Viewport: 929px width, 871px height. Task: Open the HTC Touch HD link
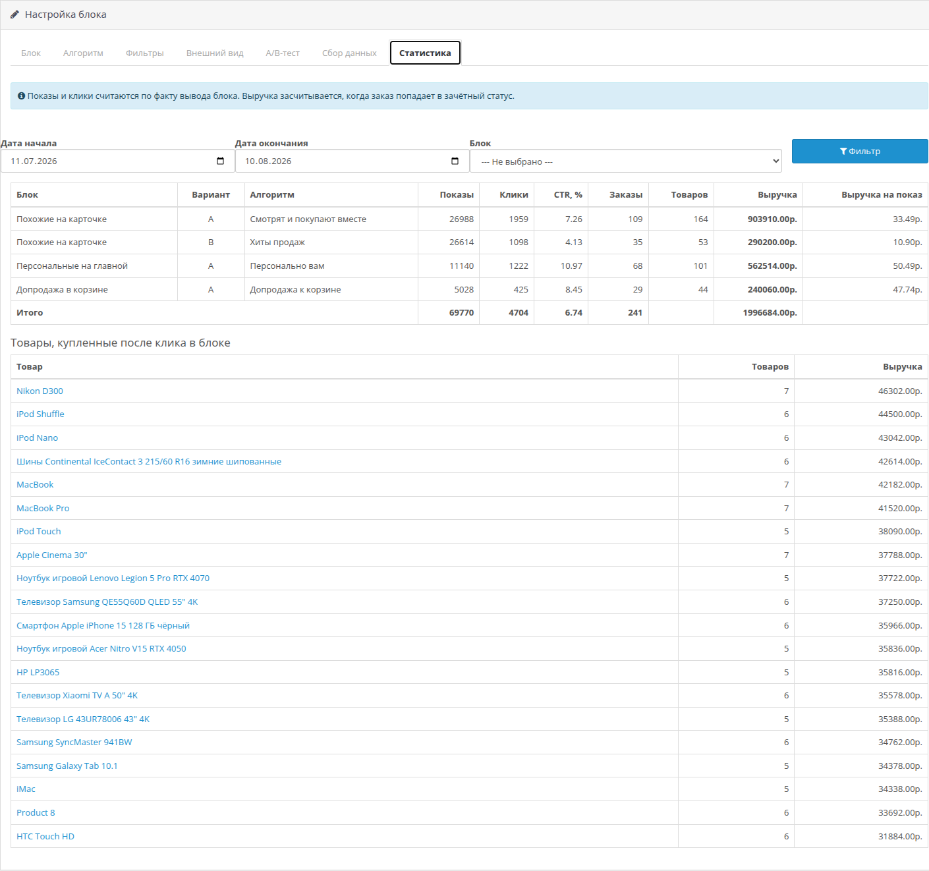tap(45, 836)
